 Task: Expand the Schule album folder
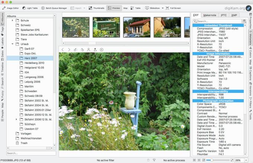(12, 20)
